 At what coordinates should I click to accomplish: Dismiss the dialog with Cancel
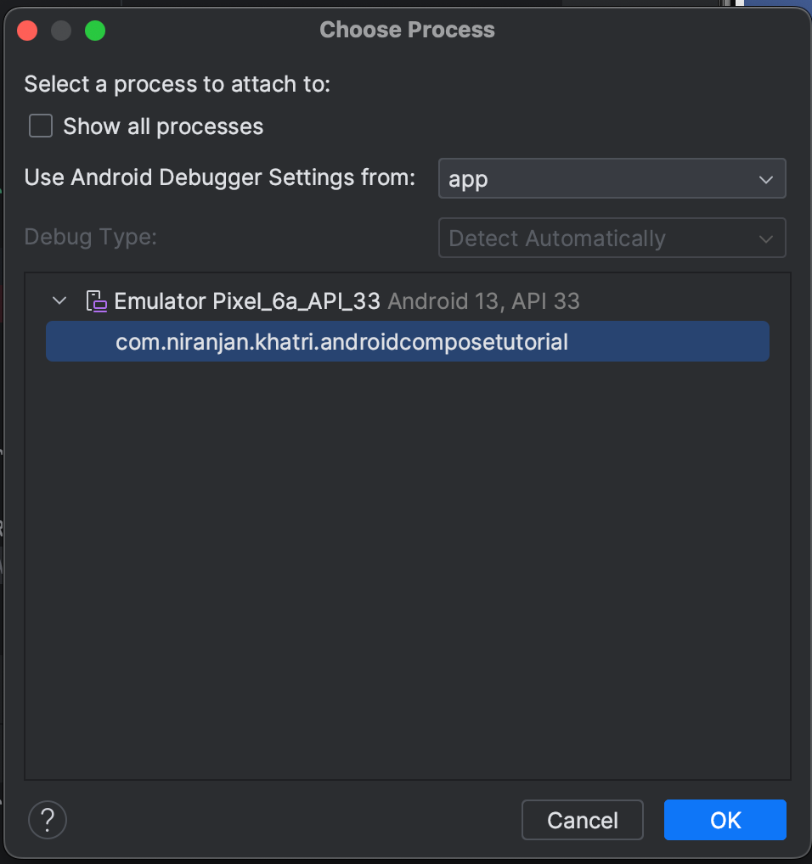[582, 819]
